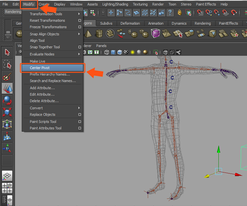Click the select deformations mask icon
This screenshot has height=206, width=247.
coord(144,12)
